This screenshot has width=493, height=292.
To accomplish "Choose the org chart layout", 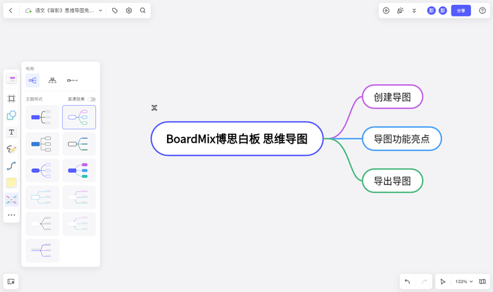I will (53, 81).
